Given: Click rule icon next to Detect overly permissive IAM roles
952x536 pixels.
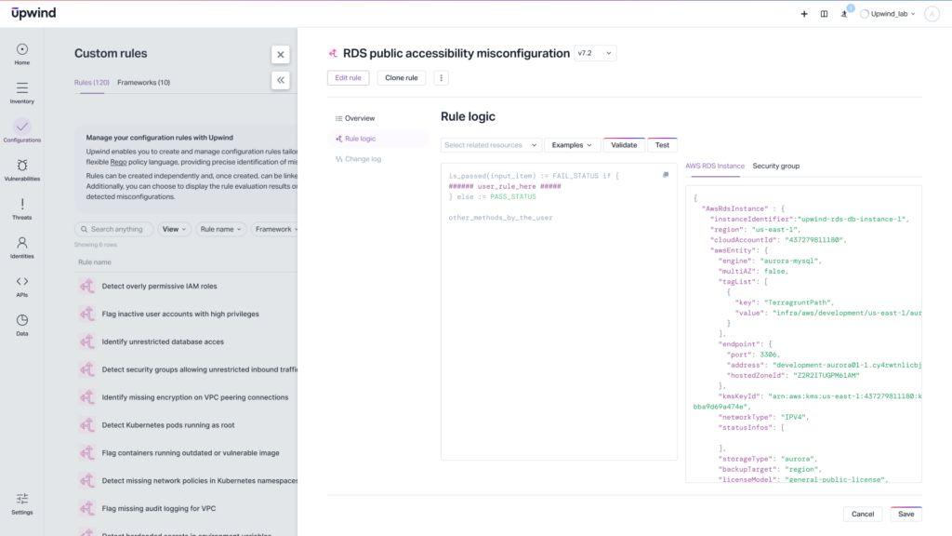Looking at the screenshot, I should 86,287.
